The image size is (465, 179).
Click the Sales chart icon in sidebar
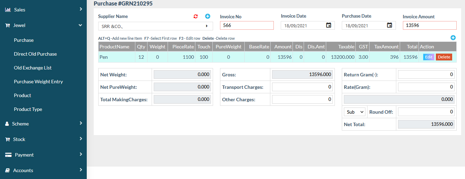[x=8, y=10]
